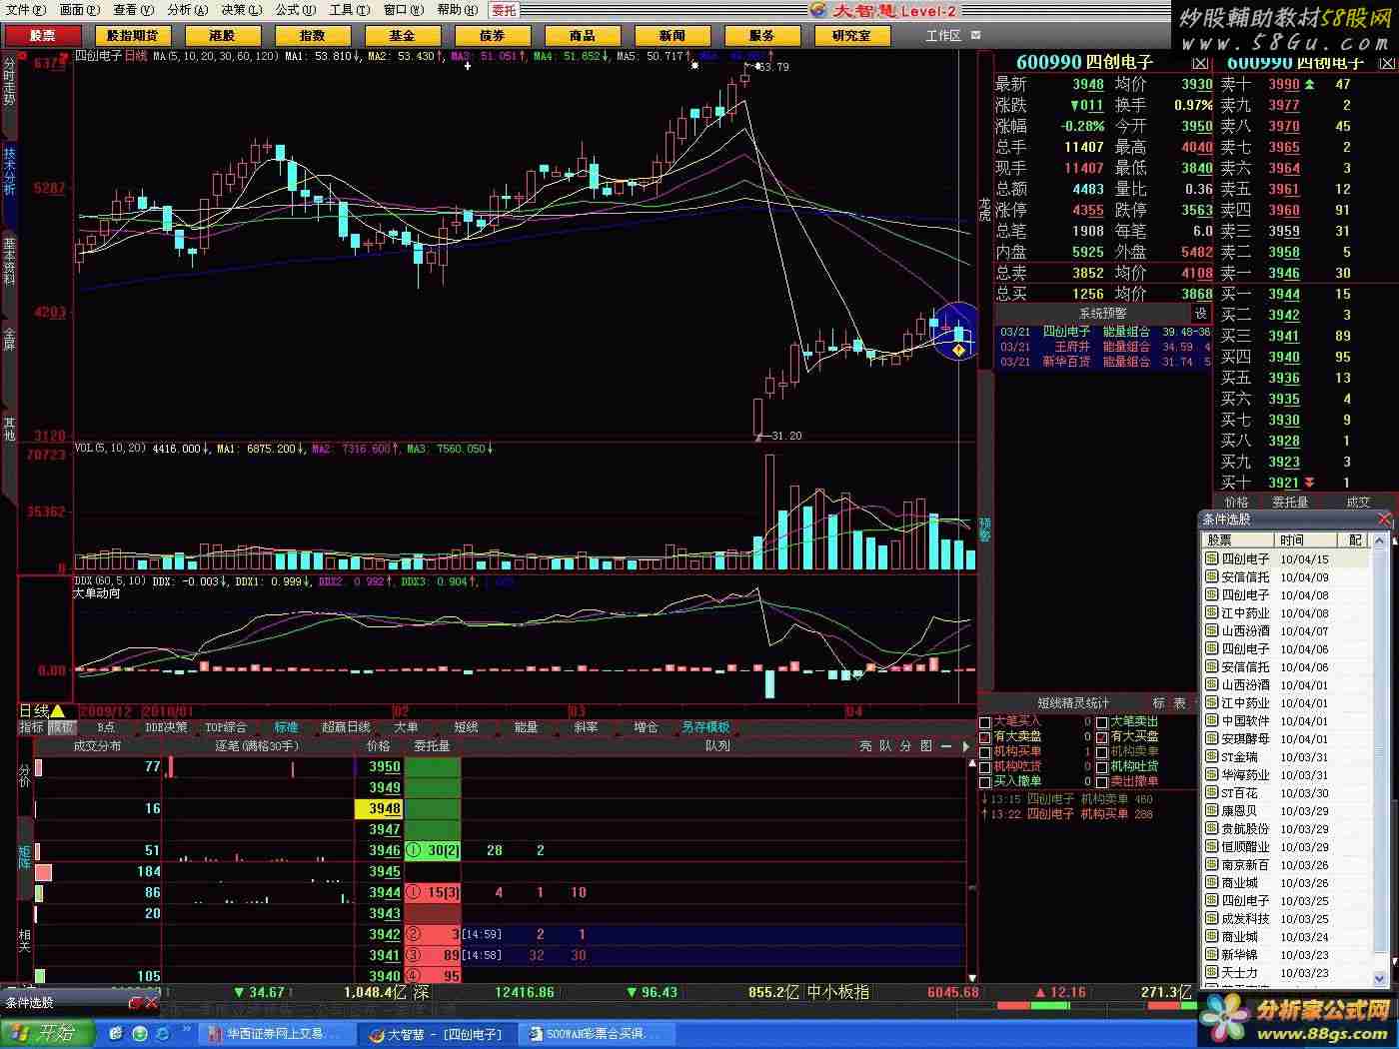Screen dimensions: 1399x1049
Task: Click the stock icon beside ST金瑞
Action: [x=1212, y=757]
